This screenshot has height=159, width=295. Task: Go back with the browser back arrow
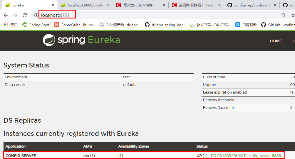pyautogui.click(x=6, y=15)
